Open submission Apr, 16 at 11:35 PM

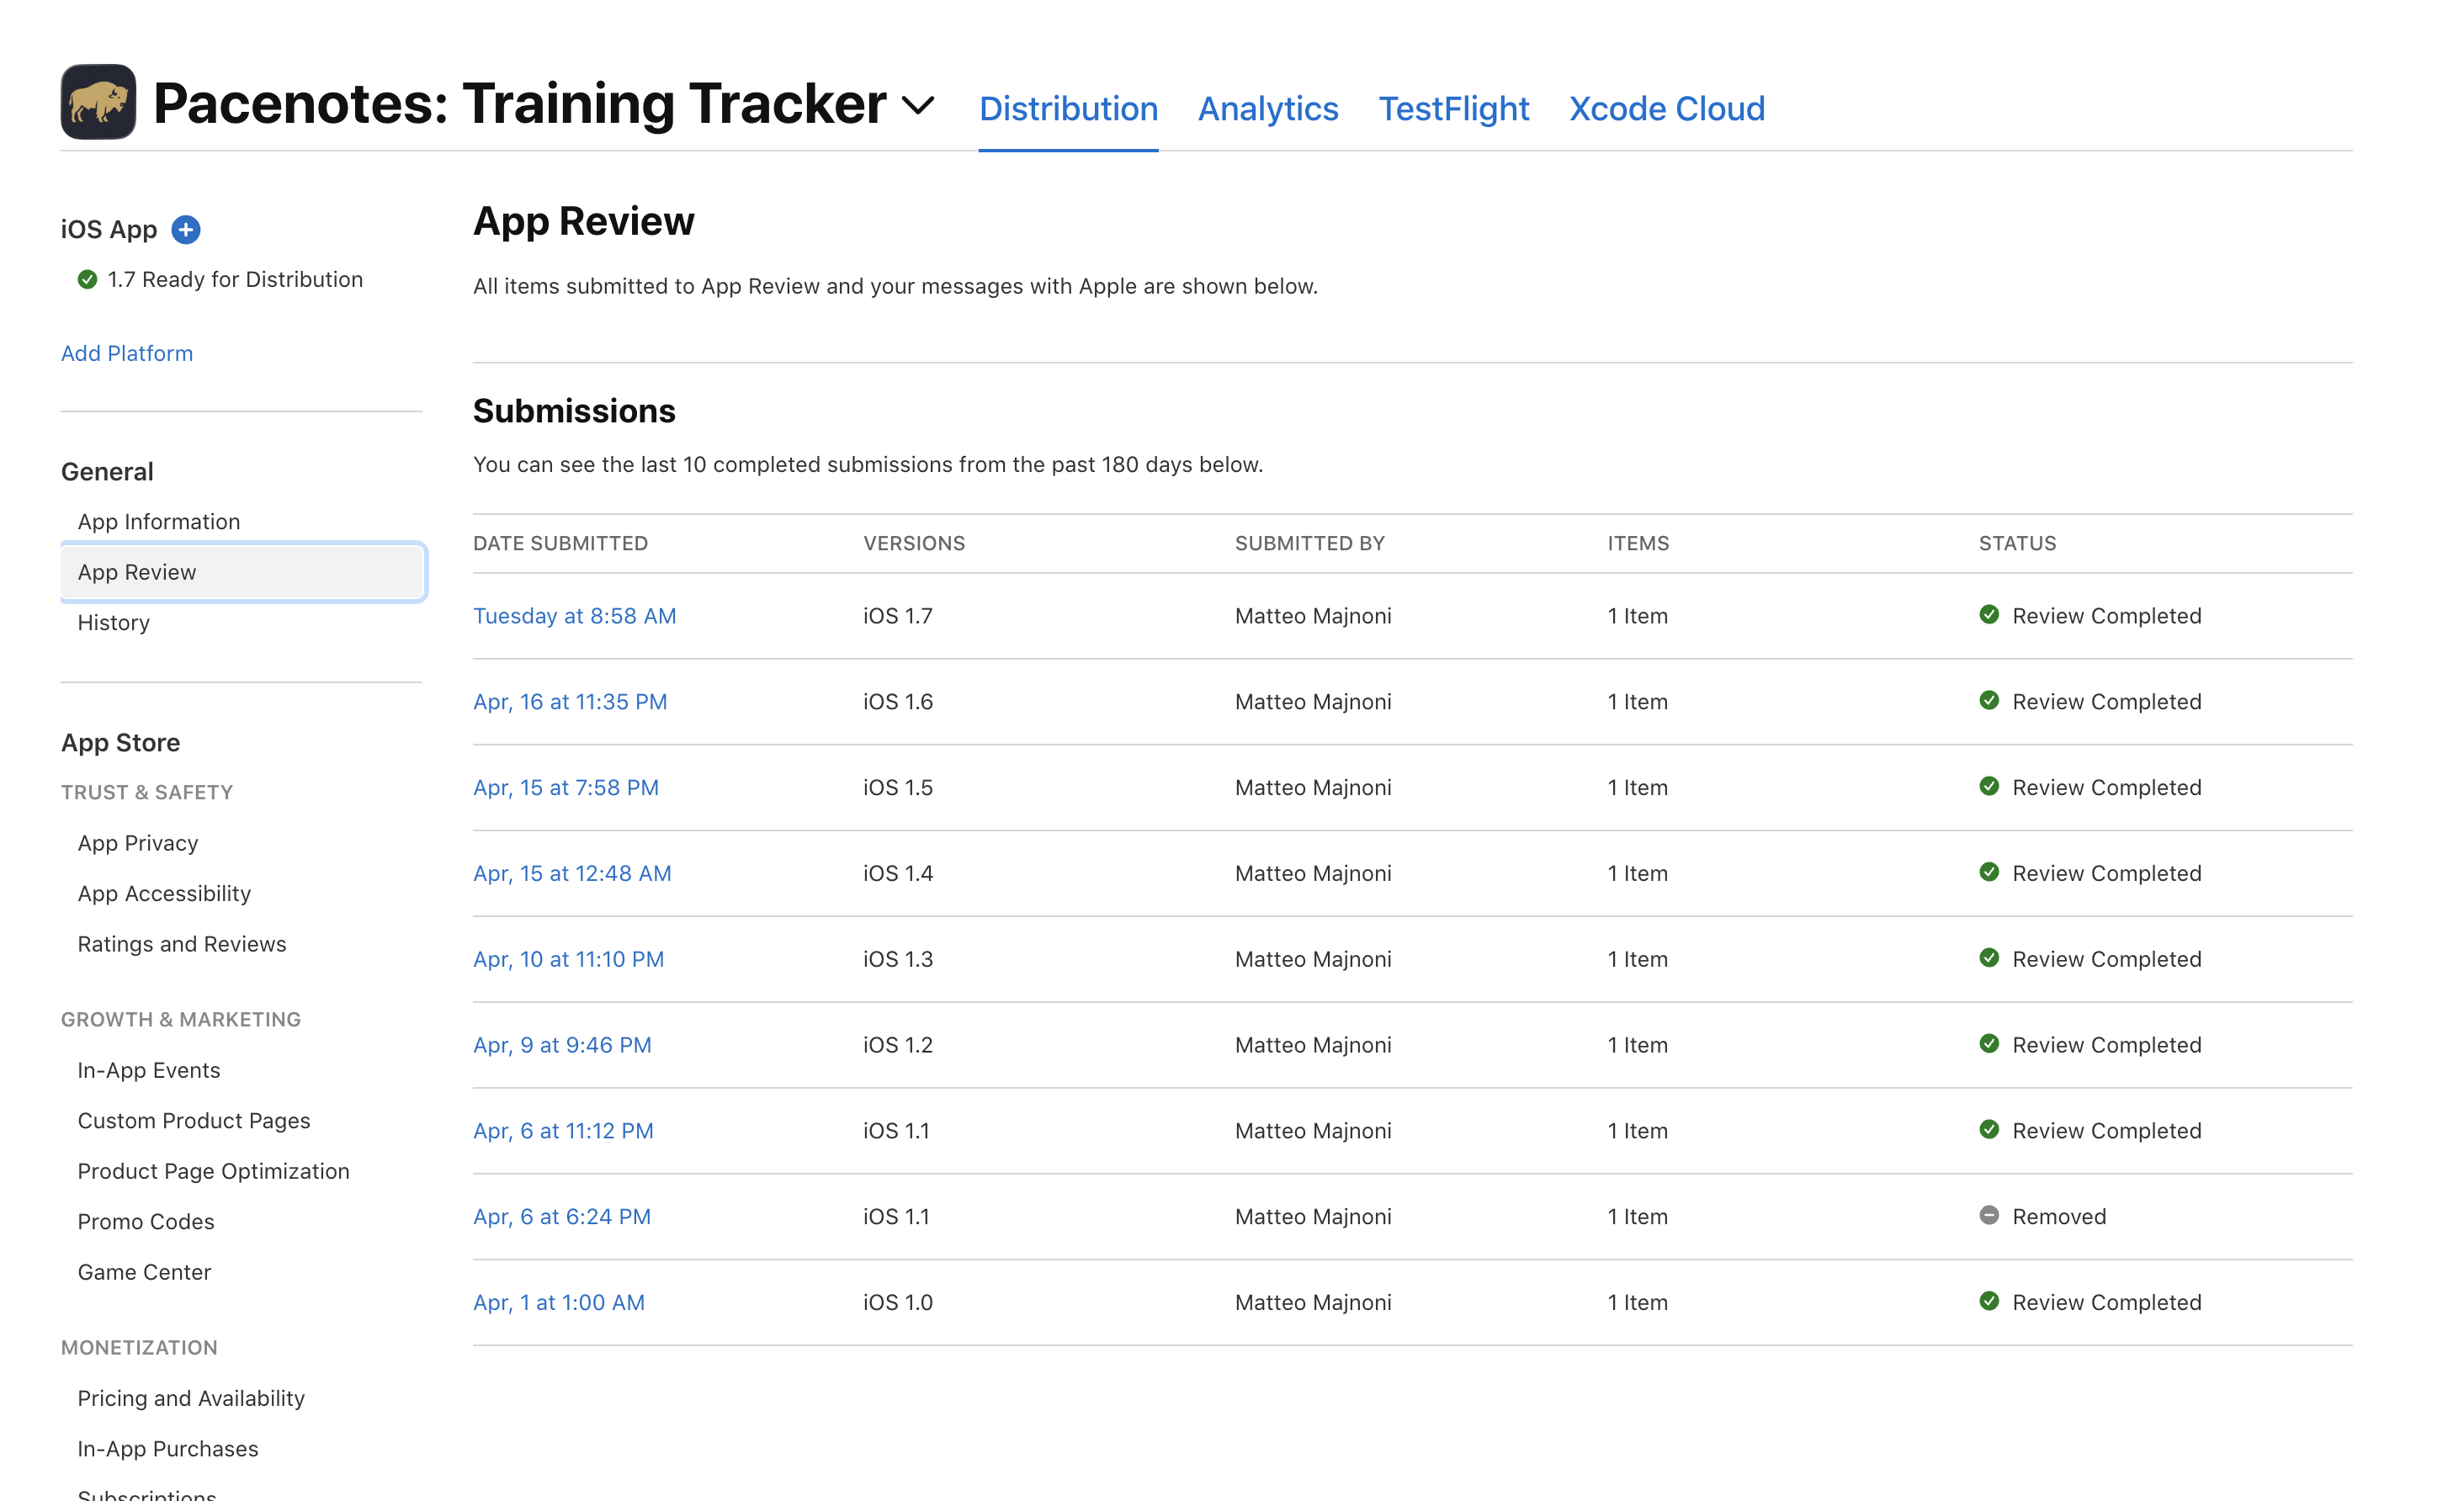click(570, 702)
